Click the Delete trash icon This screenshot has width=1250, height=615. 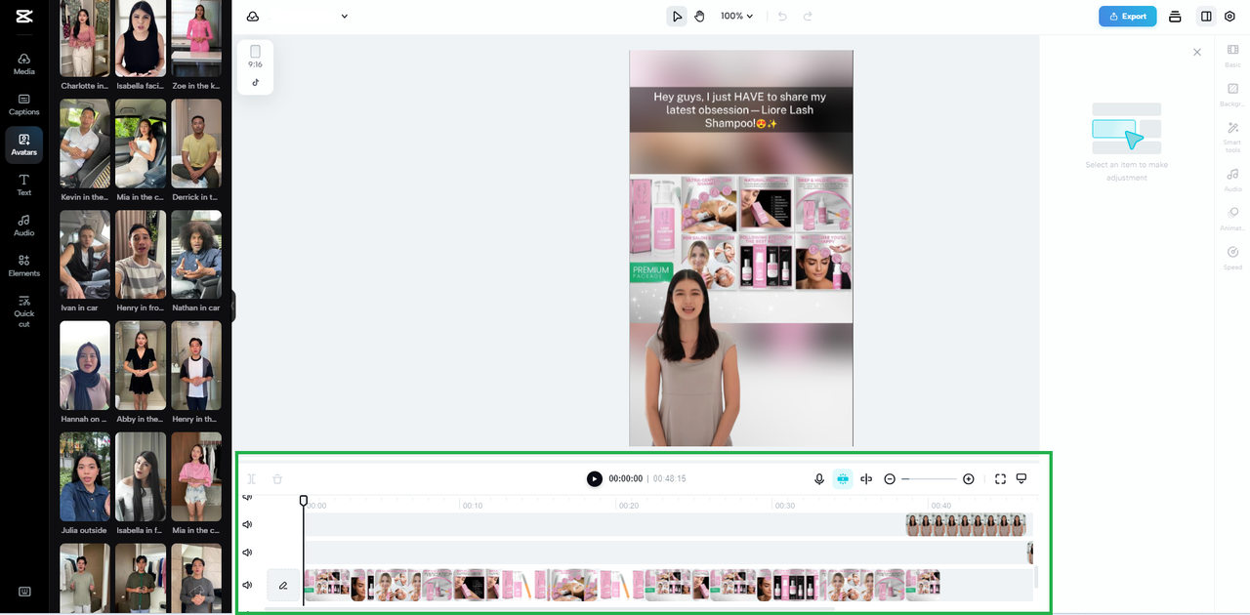tap(277, 478)
